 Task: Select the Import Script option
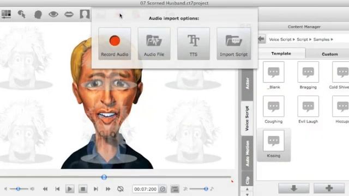(234, 44)
